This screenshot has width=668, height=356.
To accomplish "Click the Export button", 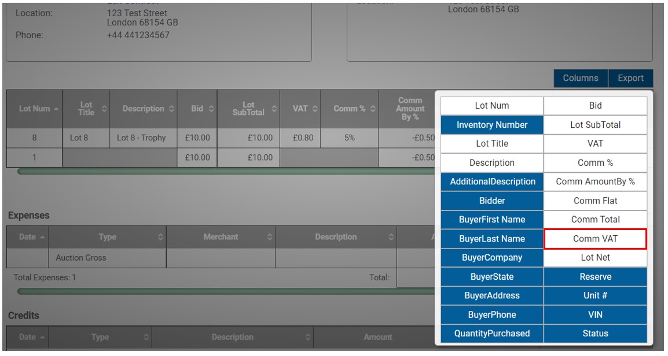I will coord(630,78).
